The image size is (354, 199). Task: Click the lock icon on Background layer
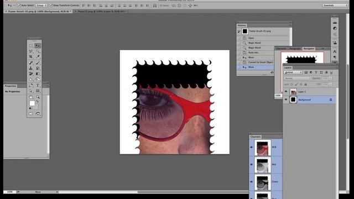(x=331, y=99)
